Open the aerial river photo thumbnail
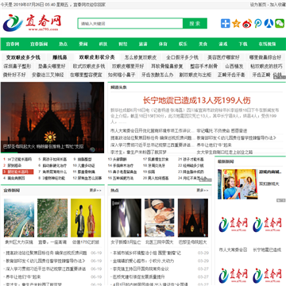The width and height of the screenshot is (286, 286). (x=19, y=218)
